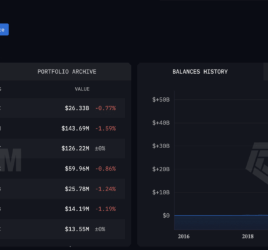Viewport: 268px width, 250px height.
Task: Select the $13.55M holdings row
Action: (x=62, y=229)
